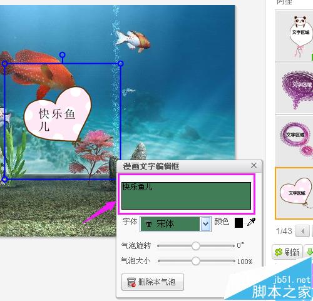
Task: Click the 100% bubble size value
Action: coord(245,262)
